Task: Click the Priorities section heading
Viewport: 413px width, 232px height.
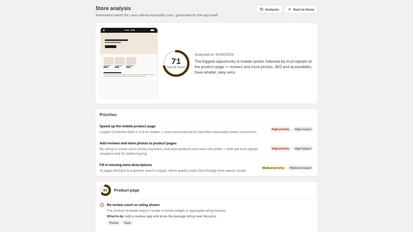Action: click(x=108, y=114)
